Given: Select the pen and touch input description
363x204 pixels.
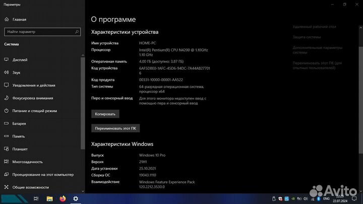Looking at the screenshot, I should (x=173, y=100).
